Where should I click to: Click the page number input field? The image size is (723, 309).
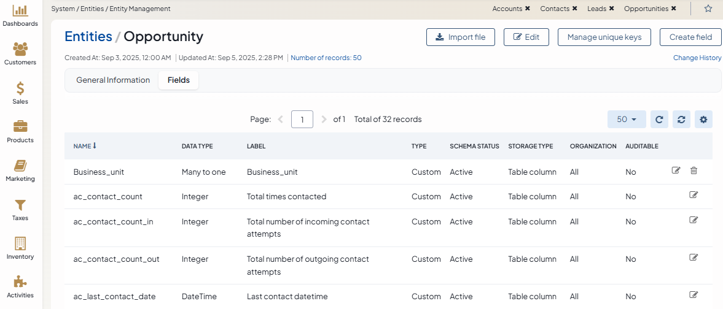pyautogui.click(x=302, y=120)
